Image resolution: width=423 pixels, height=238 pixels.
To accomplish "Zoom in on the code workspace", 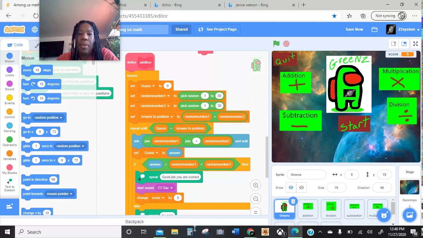I will (x=256, y=185).
